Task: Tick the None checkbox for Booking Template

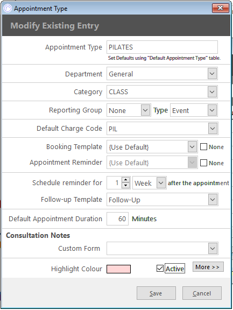Action: (x=203, y=147)
